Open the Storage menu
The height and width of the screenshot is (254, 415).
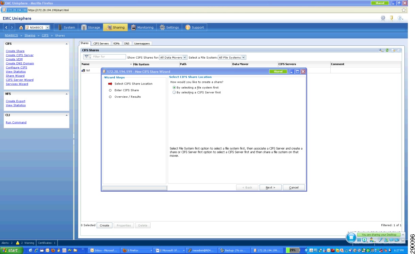tap(90, 27)
